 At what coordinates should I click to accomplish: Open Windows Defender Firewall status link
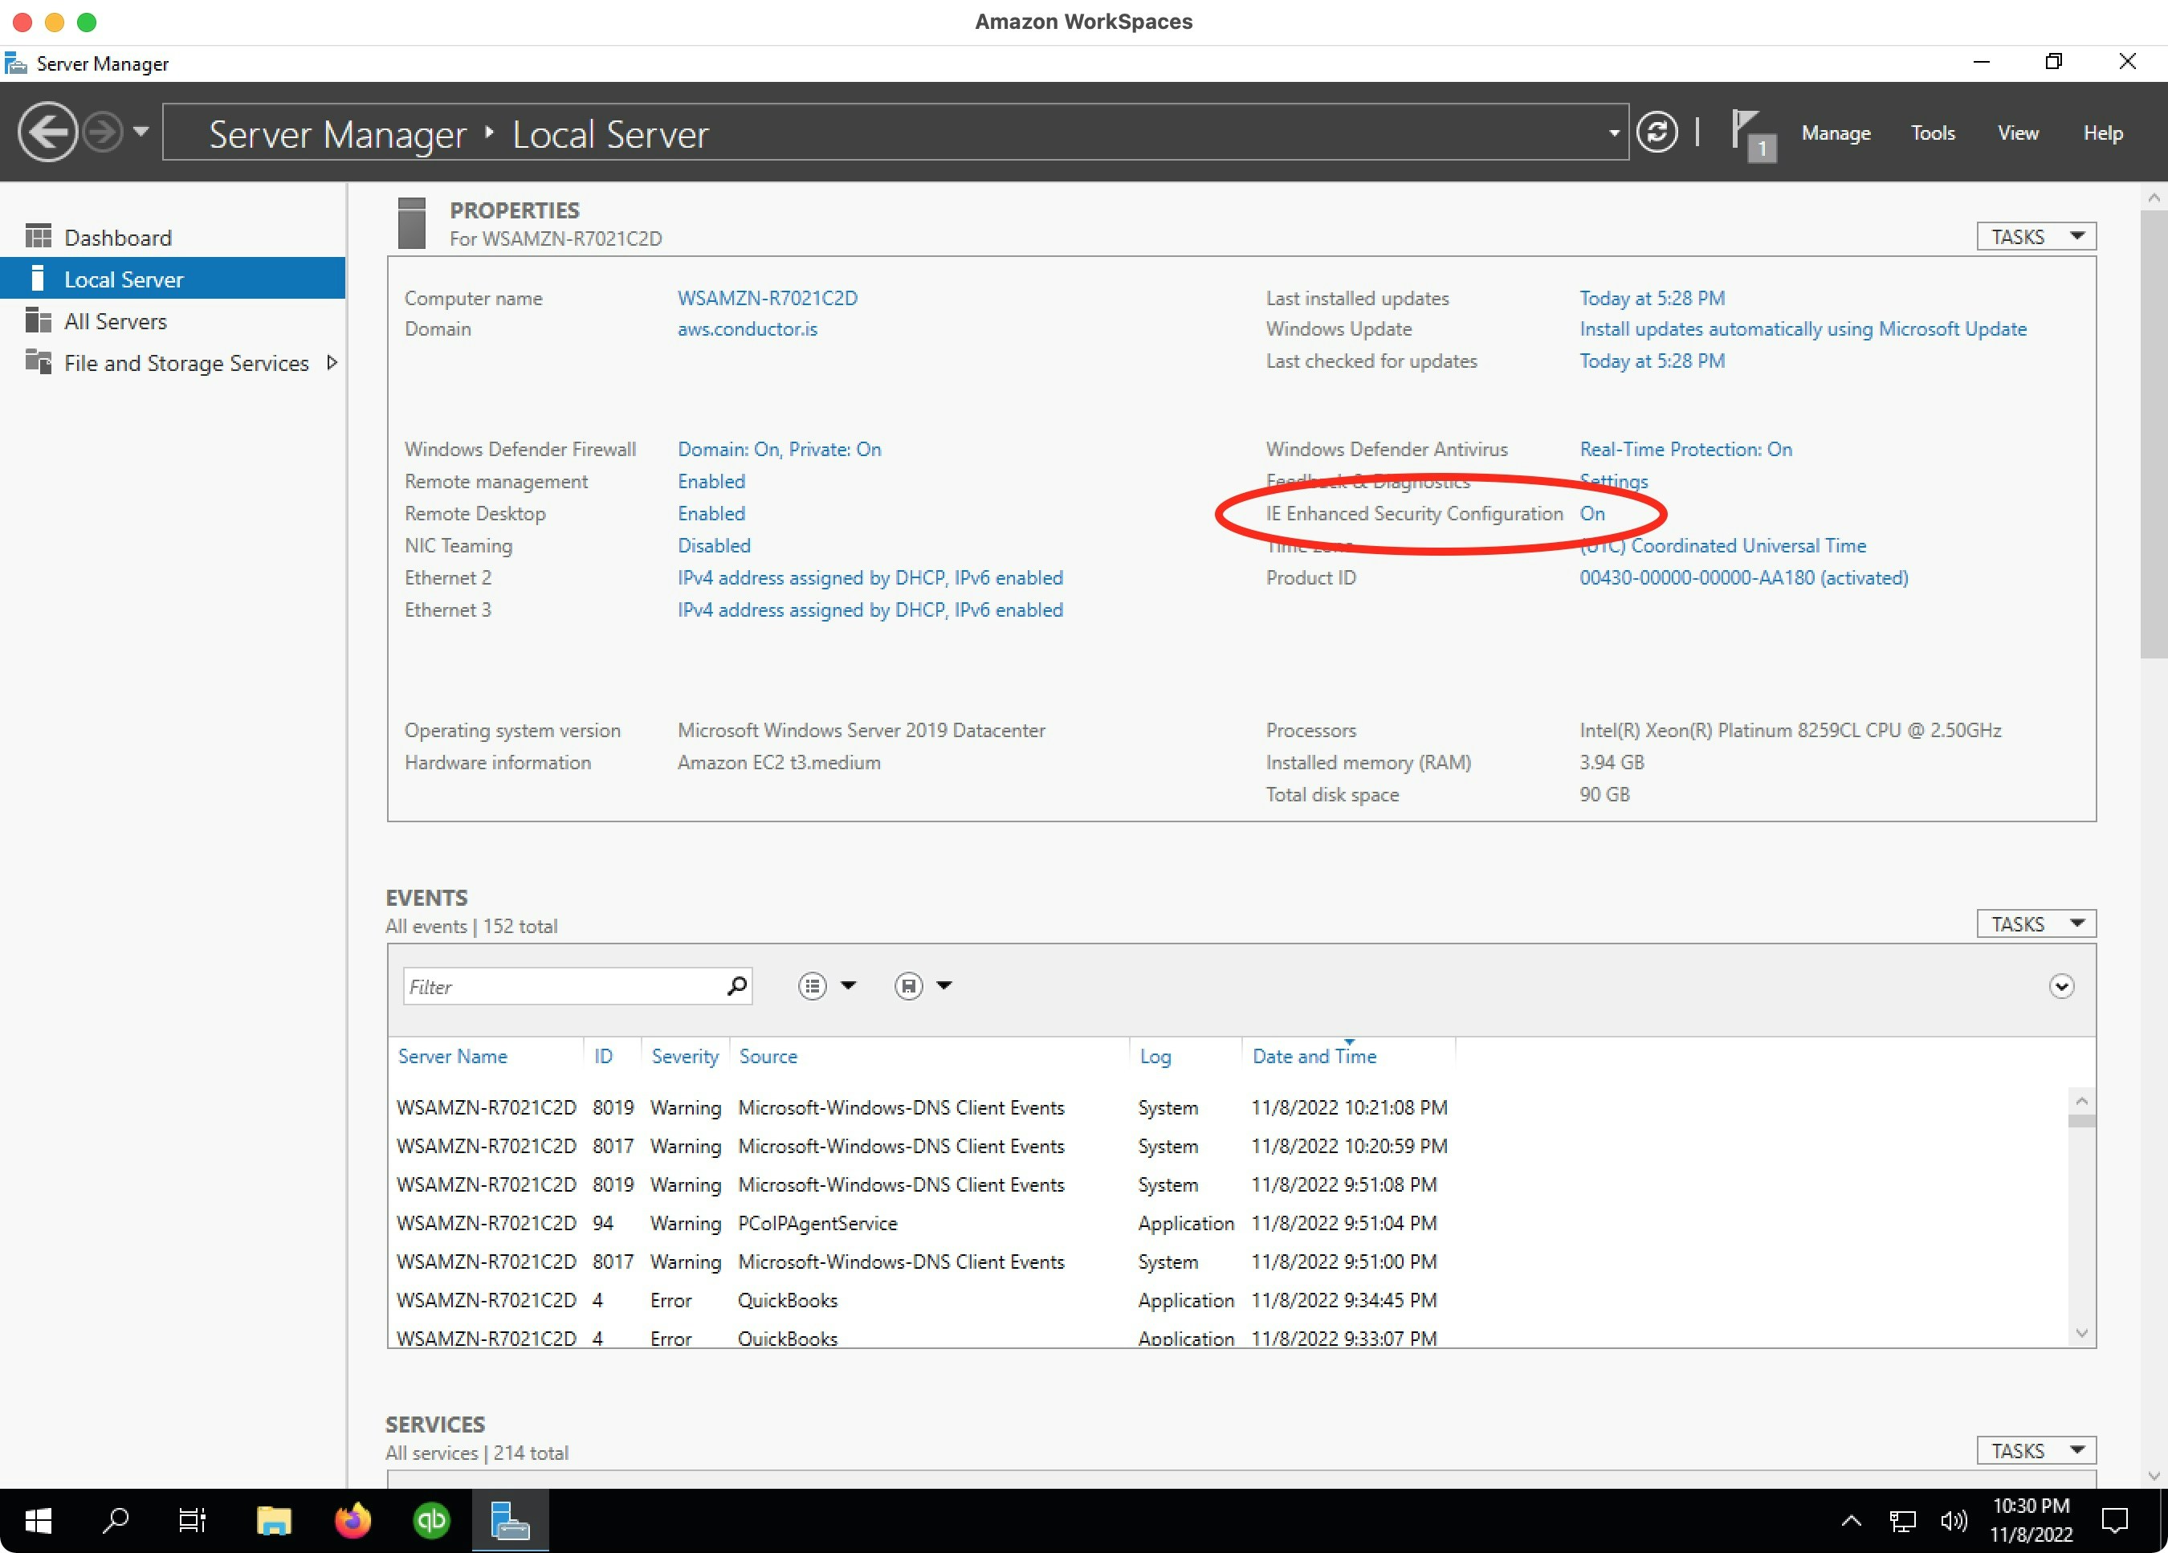(x=779, y=449)
